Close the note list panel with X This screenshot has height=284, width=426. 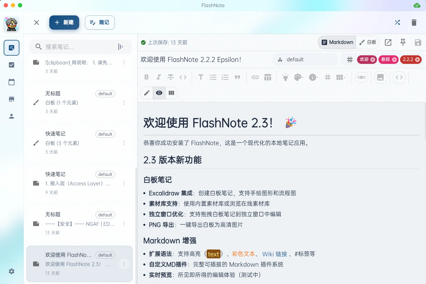tap(36, 23)
